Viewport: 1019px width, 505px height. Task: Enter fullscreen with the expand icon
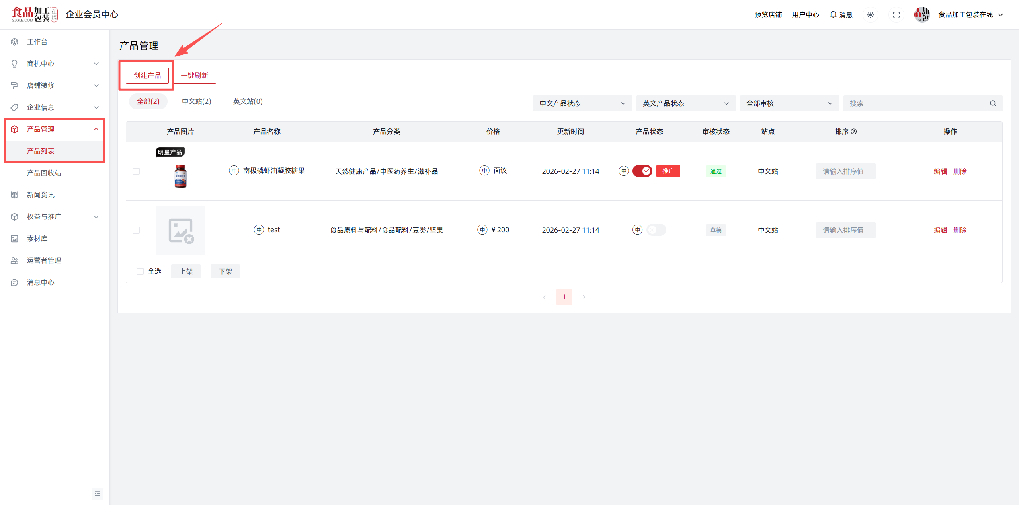click(896, 15)
